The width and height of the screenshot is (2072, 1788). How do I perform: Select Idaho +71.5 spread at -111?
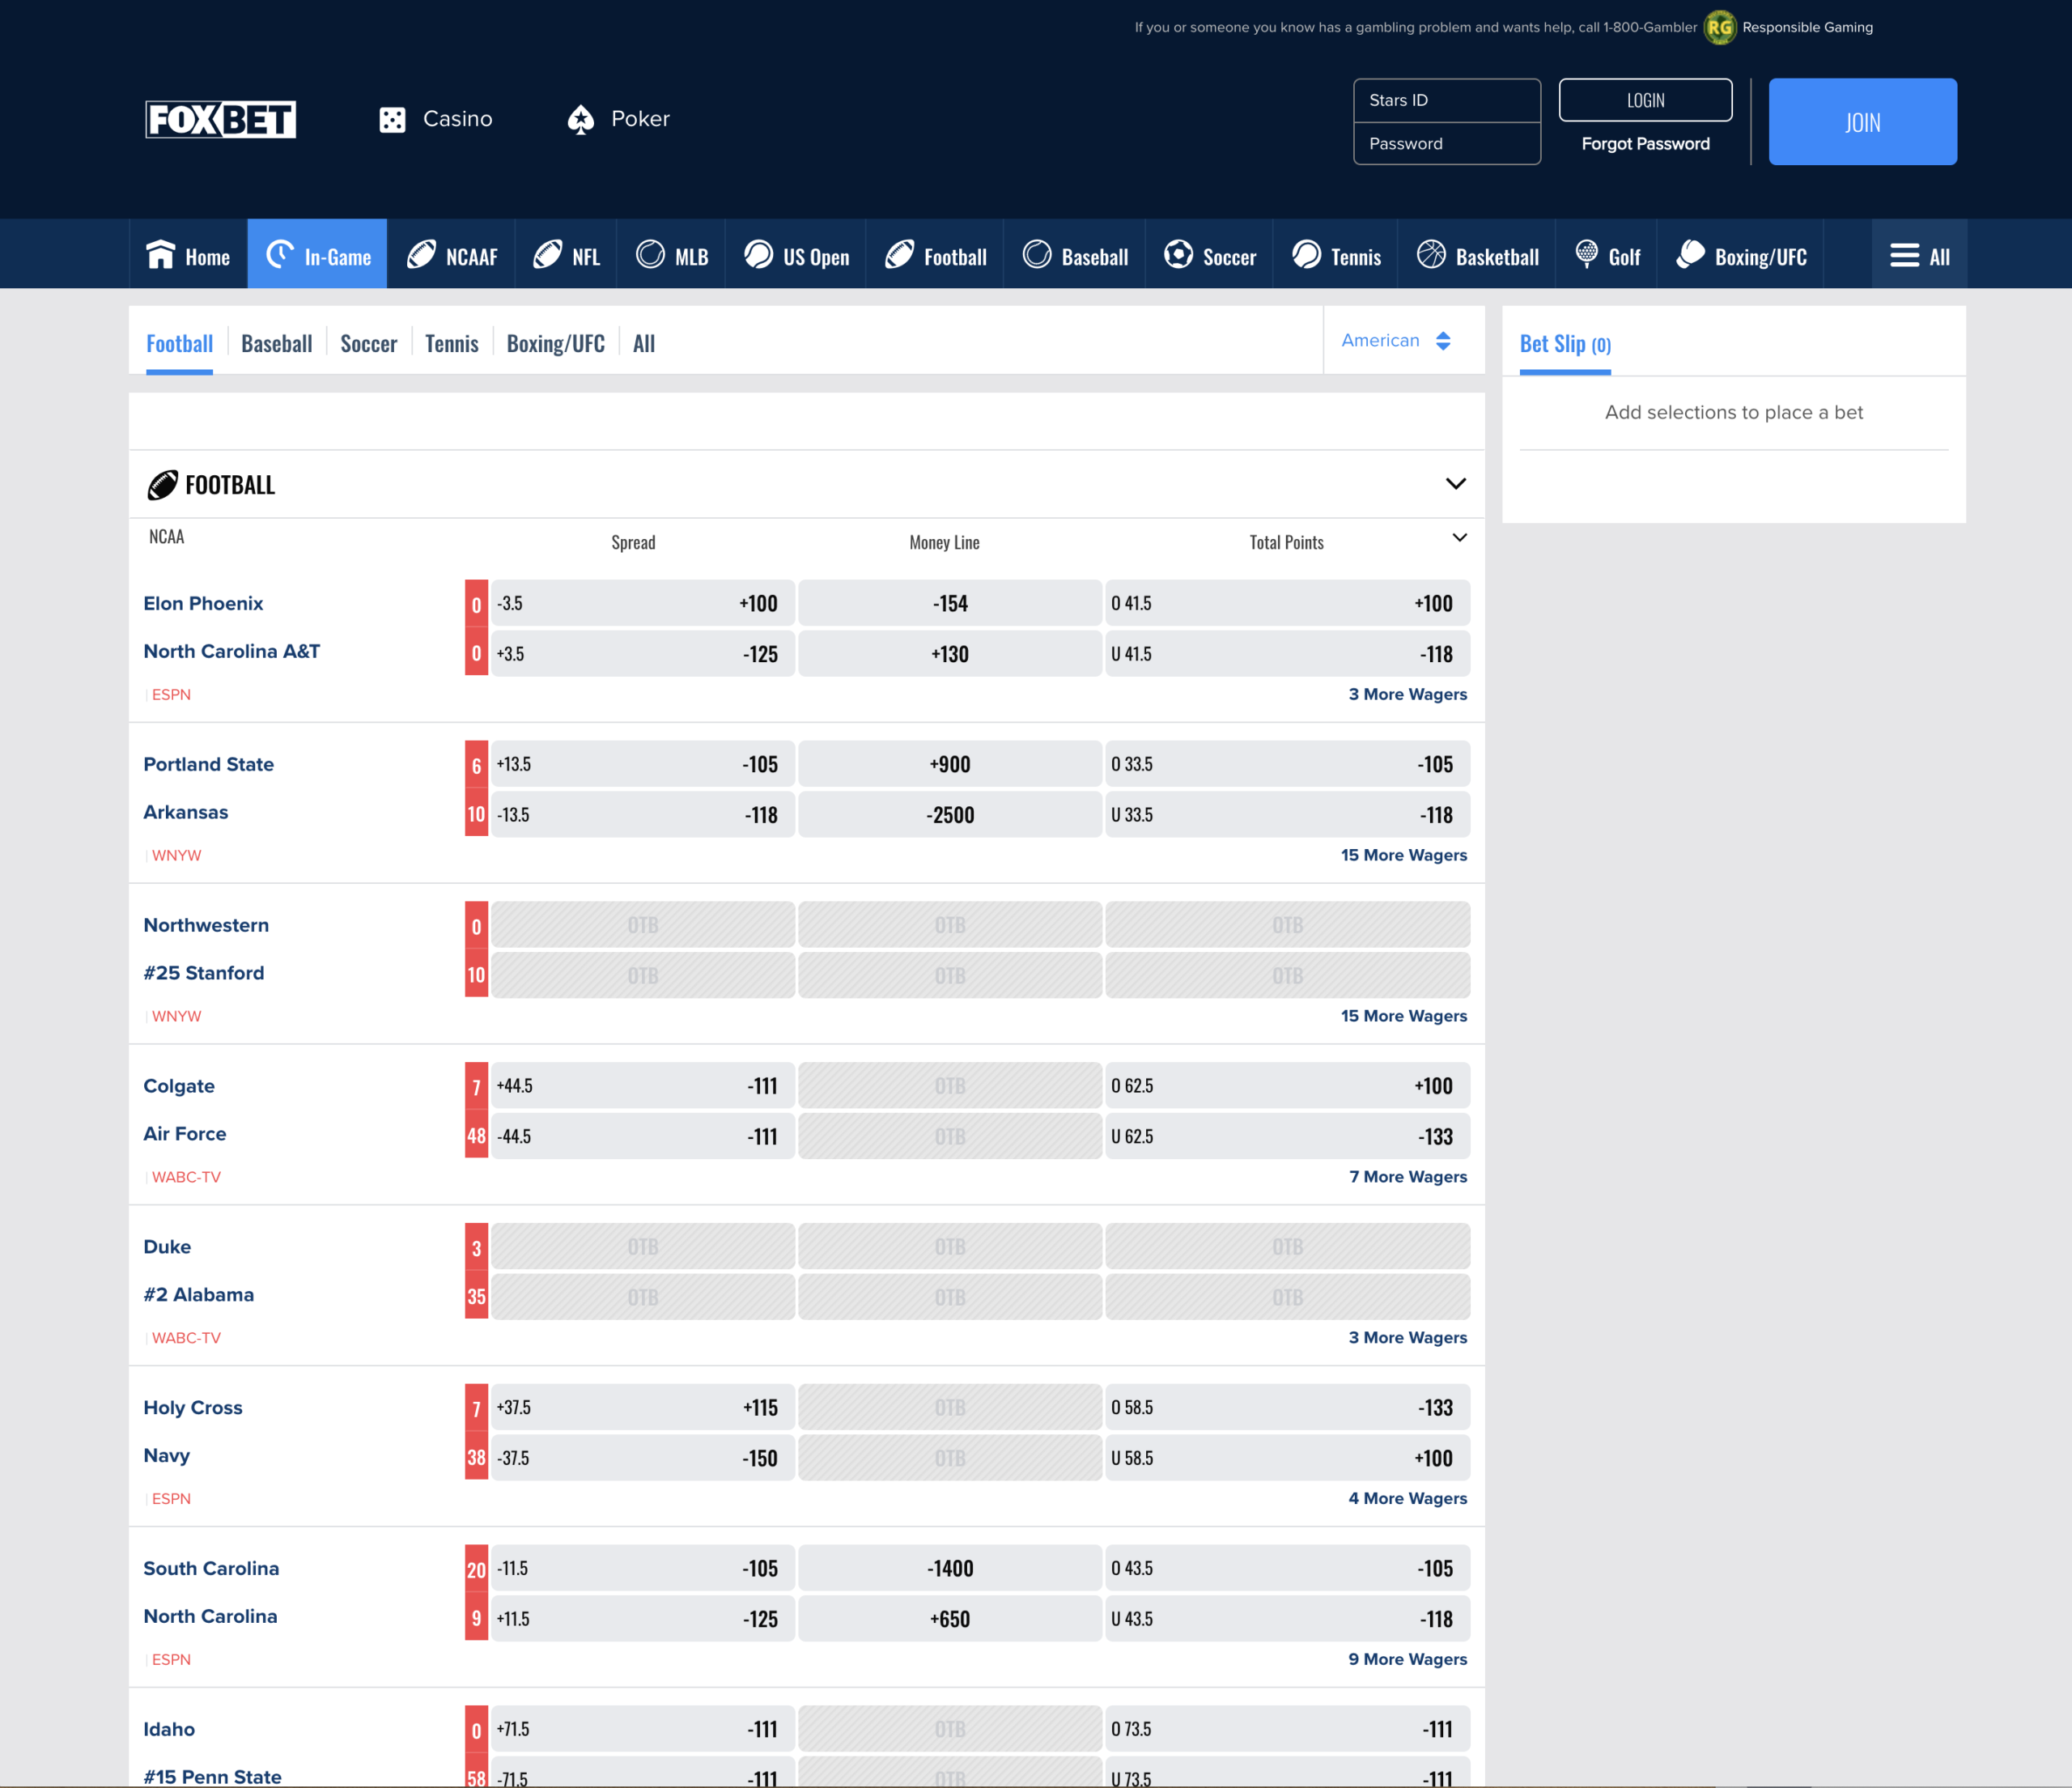pyautogui.click(x=642, y=1730)
